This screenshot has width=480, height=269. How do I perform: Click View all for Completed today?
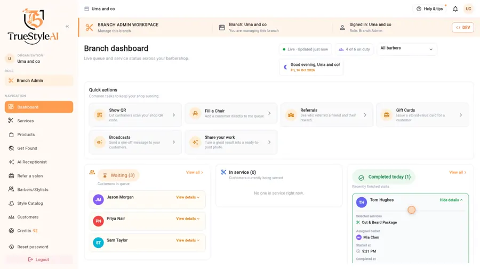pyautogui.click(x=458, y=172)
